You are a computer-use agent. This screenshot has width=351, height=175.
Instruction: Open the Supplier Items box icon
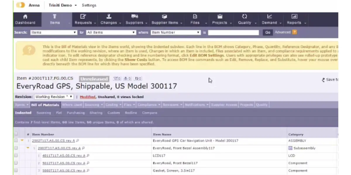click(164, 17)
